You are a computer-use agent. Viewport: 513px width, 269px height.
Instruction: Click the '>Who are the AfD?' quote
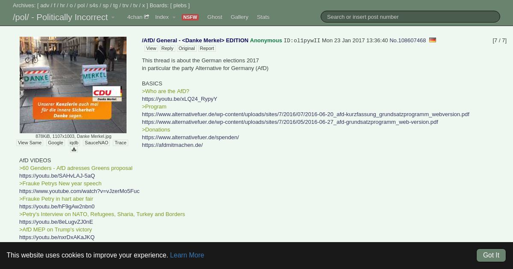165,91
